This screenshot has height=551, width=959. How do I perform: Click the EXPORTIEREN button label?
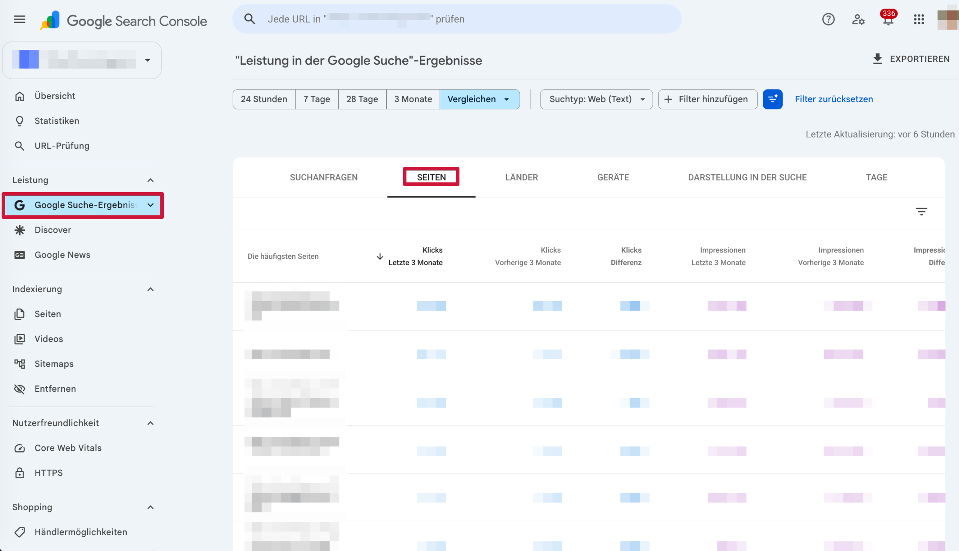(x=919, y=59)
